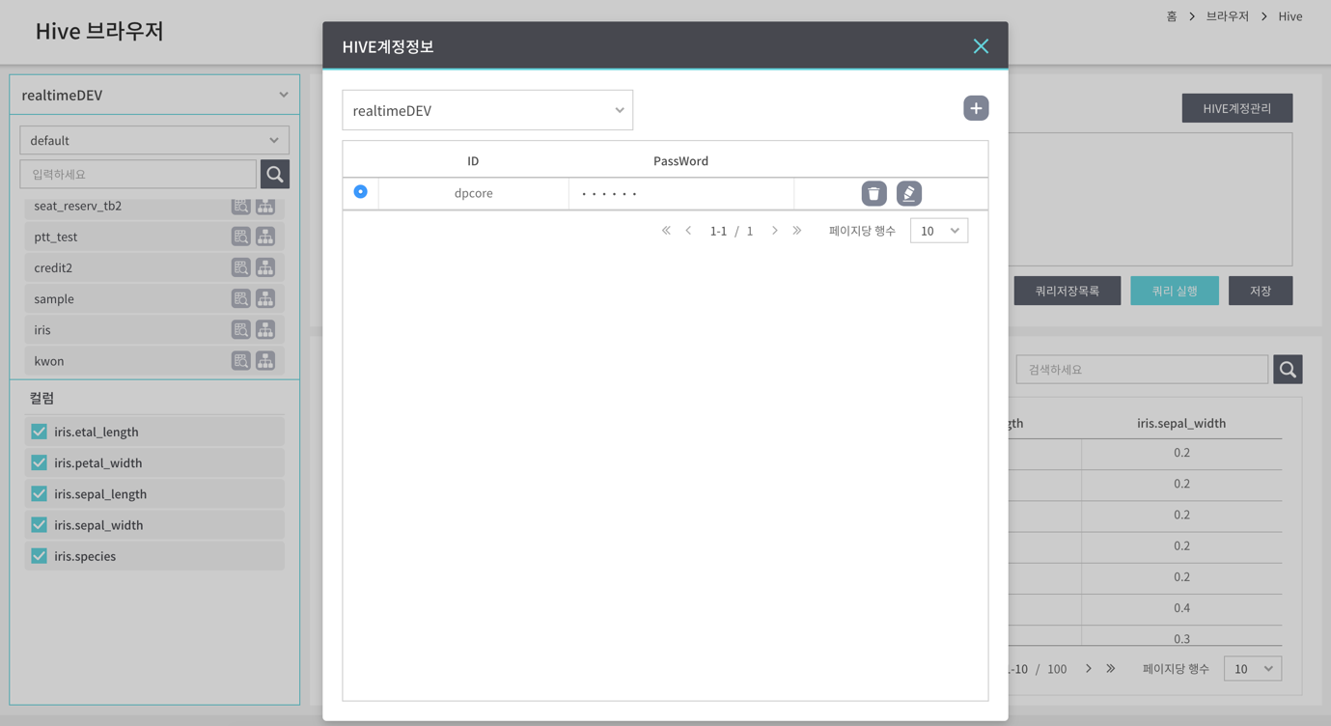Delete the dpcore account with trash icon
1331x726 pixels.
click(873, 193)
